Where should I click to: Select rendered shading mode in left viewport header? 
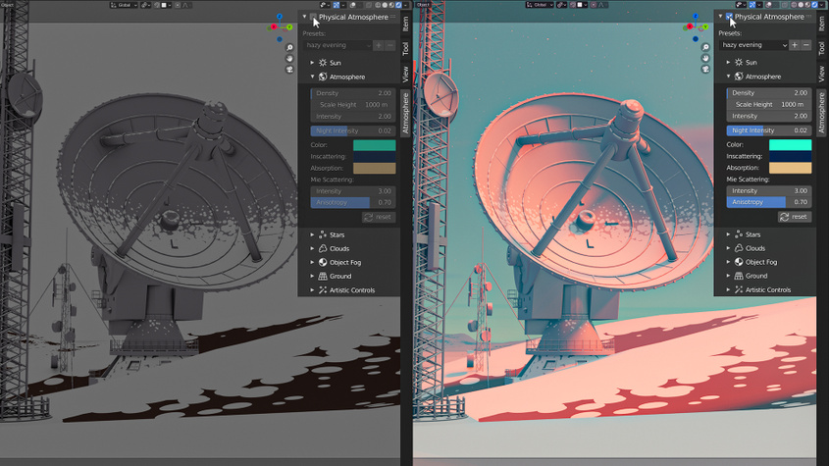pos(398,5)
